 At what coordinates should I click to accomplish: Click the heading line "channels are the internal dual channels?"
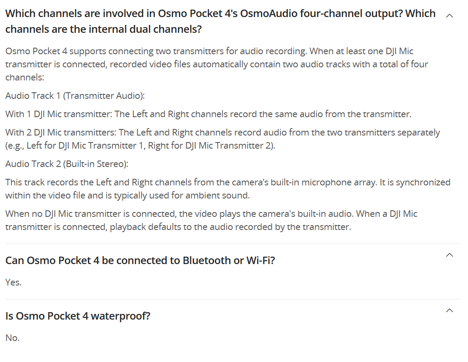[x=103, y=30]
